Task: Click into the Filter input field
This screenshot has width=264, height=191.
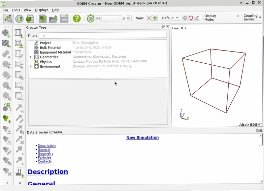Action: [103, 36]
